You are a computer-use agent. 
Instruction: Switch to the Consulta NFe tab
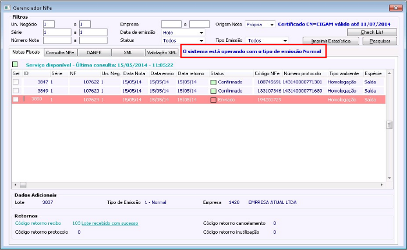(x=60, y=52)
